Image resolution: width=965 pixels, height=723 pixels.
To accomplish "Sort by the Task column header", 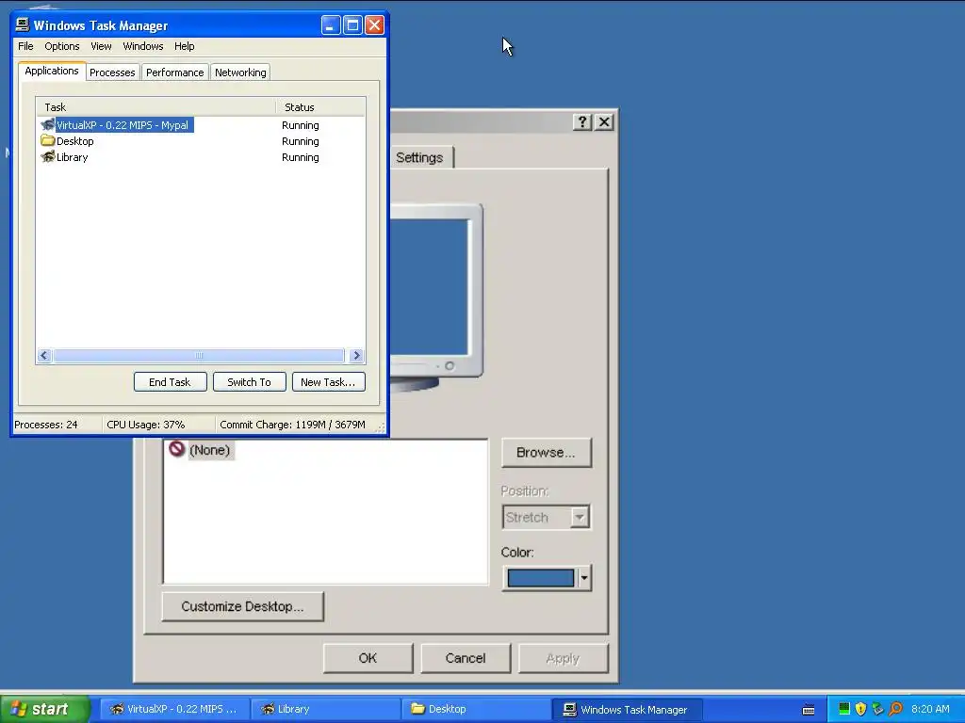I will pyautogui.click(x=155, y=107).
